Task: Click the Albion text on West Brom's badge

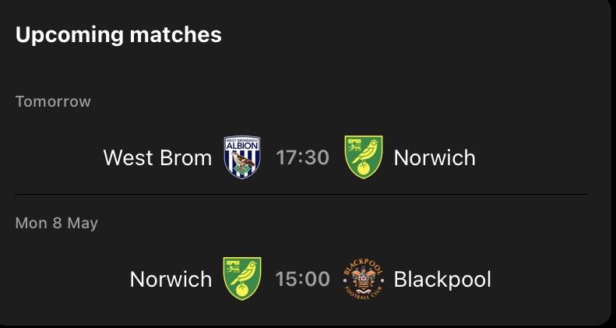Action: click(x=242, y=146)
